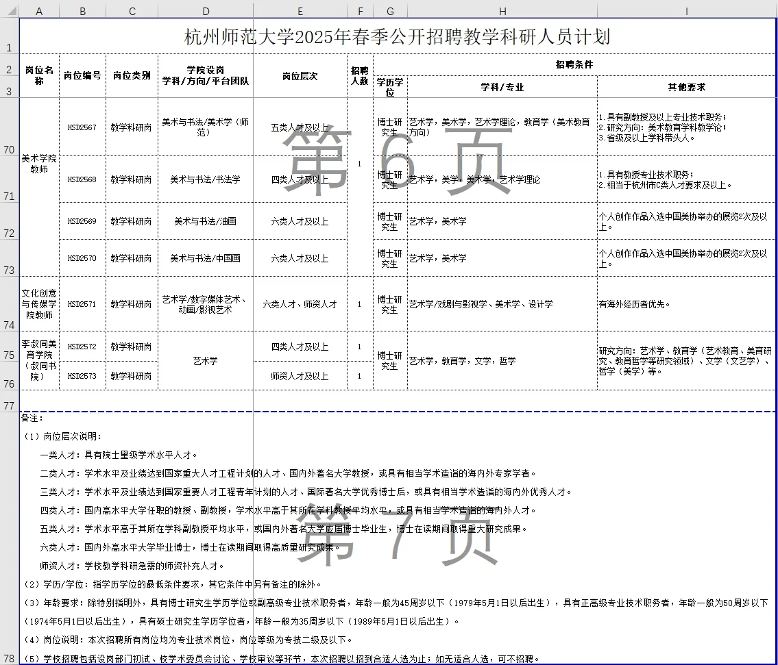Click cell HSD2572

(x=82, y=346)
